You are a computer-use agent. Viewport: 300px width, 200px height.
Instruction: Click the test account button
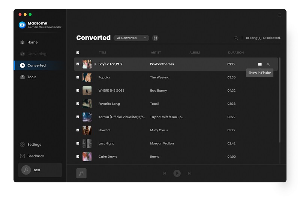click(40, 170)
